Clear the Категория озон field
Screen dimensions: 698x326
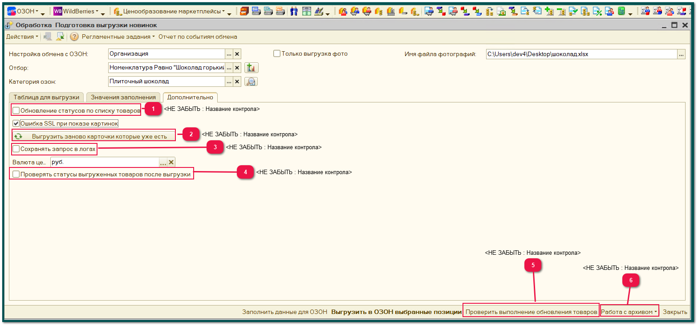point(237,81)
